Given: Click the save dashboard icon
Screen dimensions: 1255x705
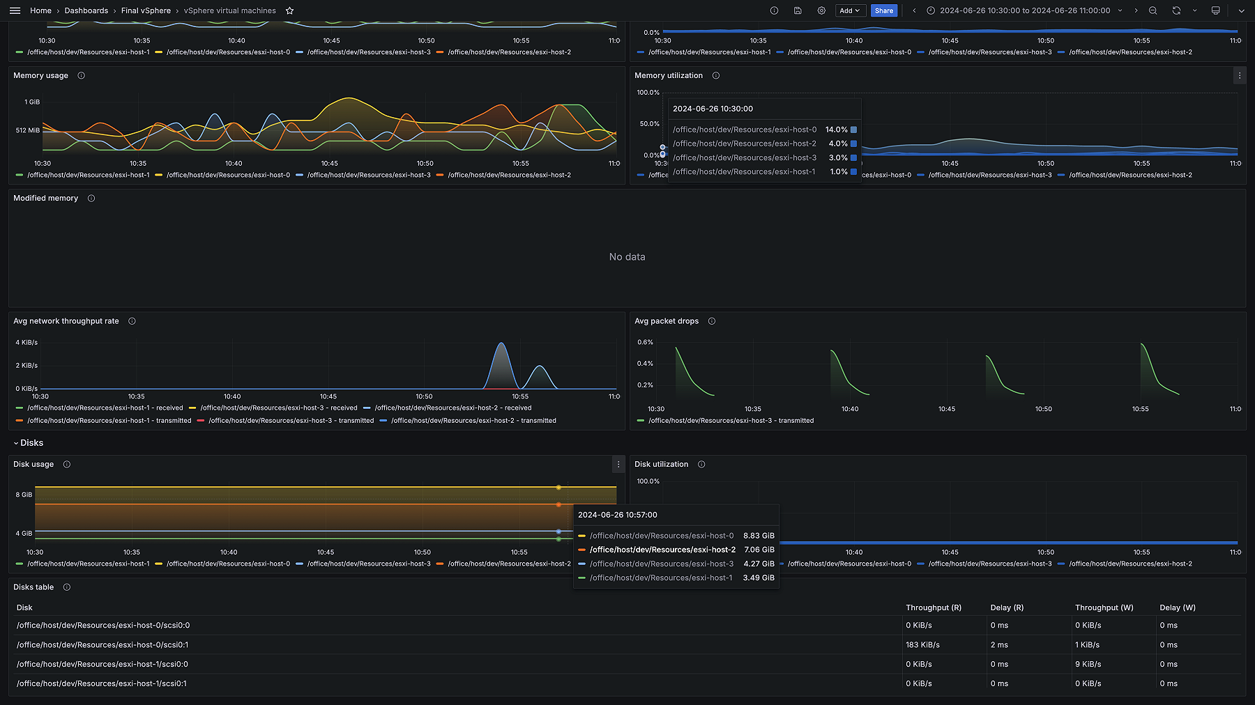Looking at the screenshot, I should tap(798, 10).
